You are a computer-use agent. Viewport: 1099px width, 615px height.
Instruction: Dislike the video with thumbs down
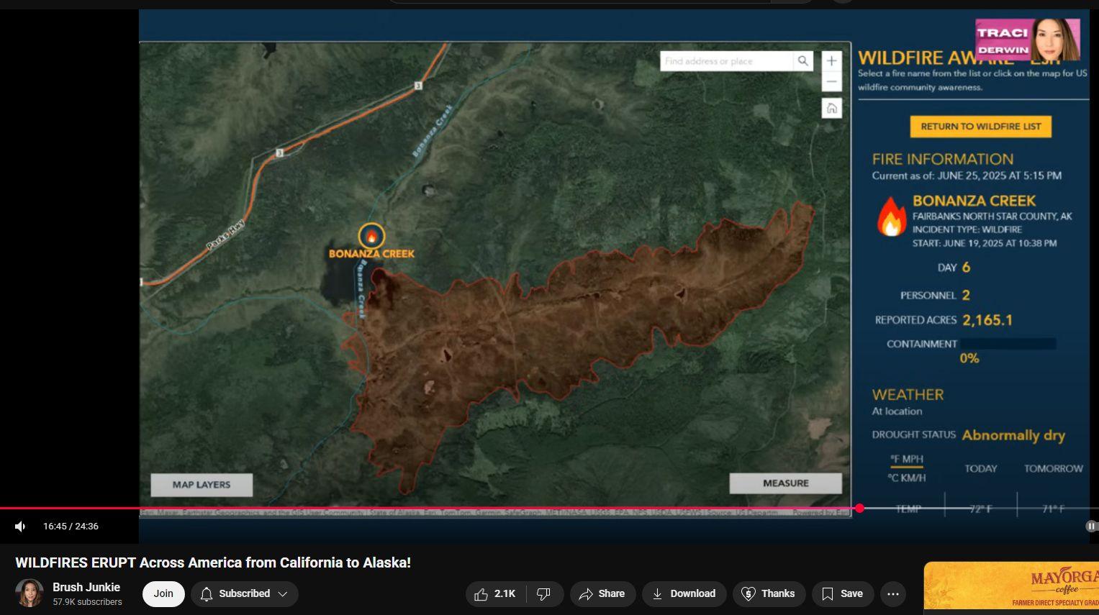(x=545, y=593)
